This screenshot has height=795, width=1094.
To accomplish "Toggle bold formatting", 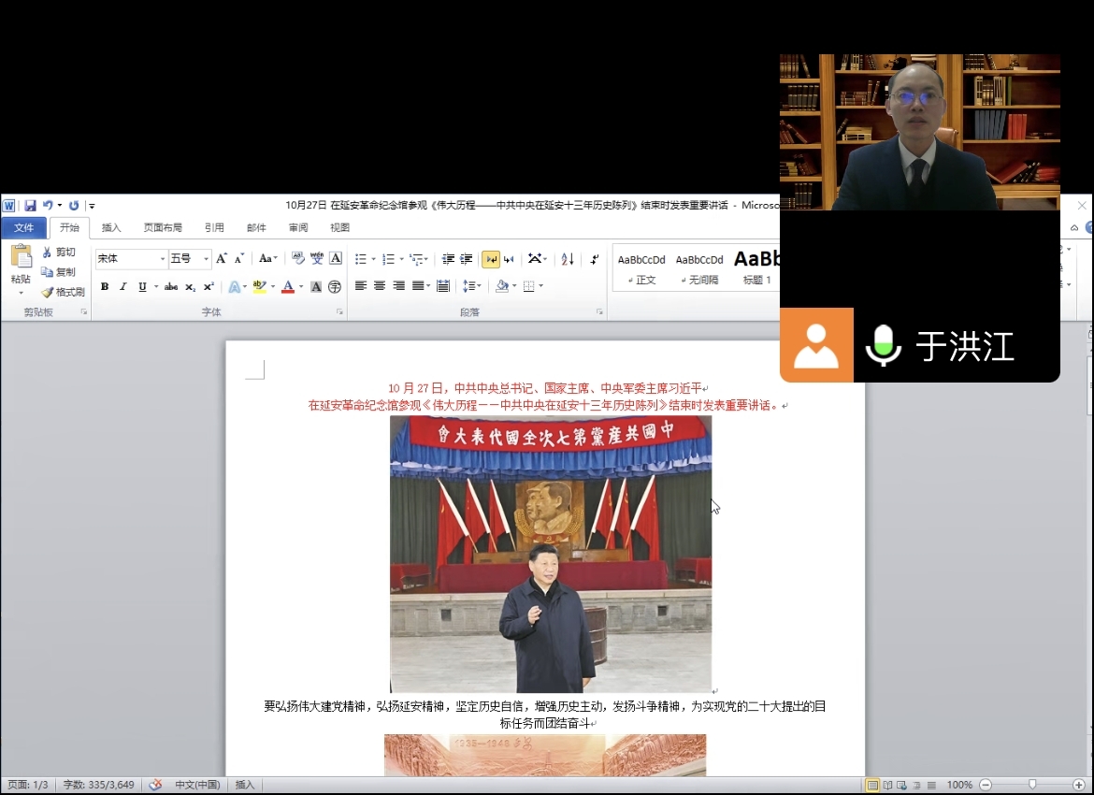I will pyautogui.click(x=105, y=287).
